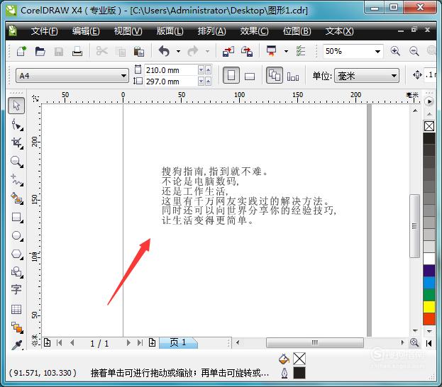The width and height of the screenshot is (442, 387).
Task: Add a page after the current page
Action: coord(153,343)
